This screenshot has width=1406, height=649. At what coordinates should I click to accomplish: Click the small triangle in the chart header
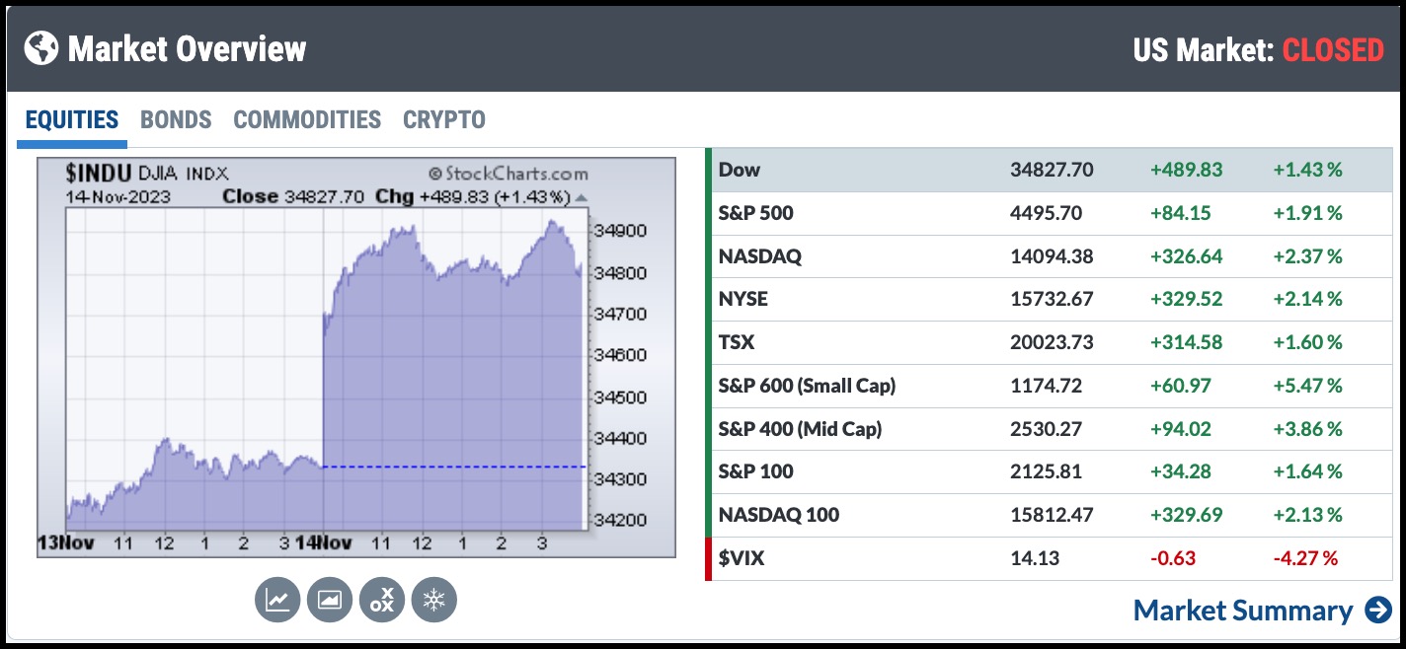click(x=582, y=197)
